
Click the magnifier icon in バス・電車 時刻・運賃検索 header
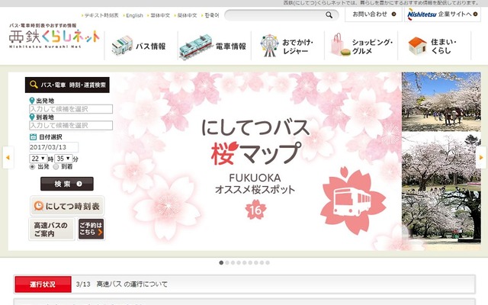tap(34, 85)
